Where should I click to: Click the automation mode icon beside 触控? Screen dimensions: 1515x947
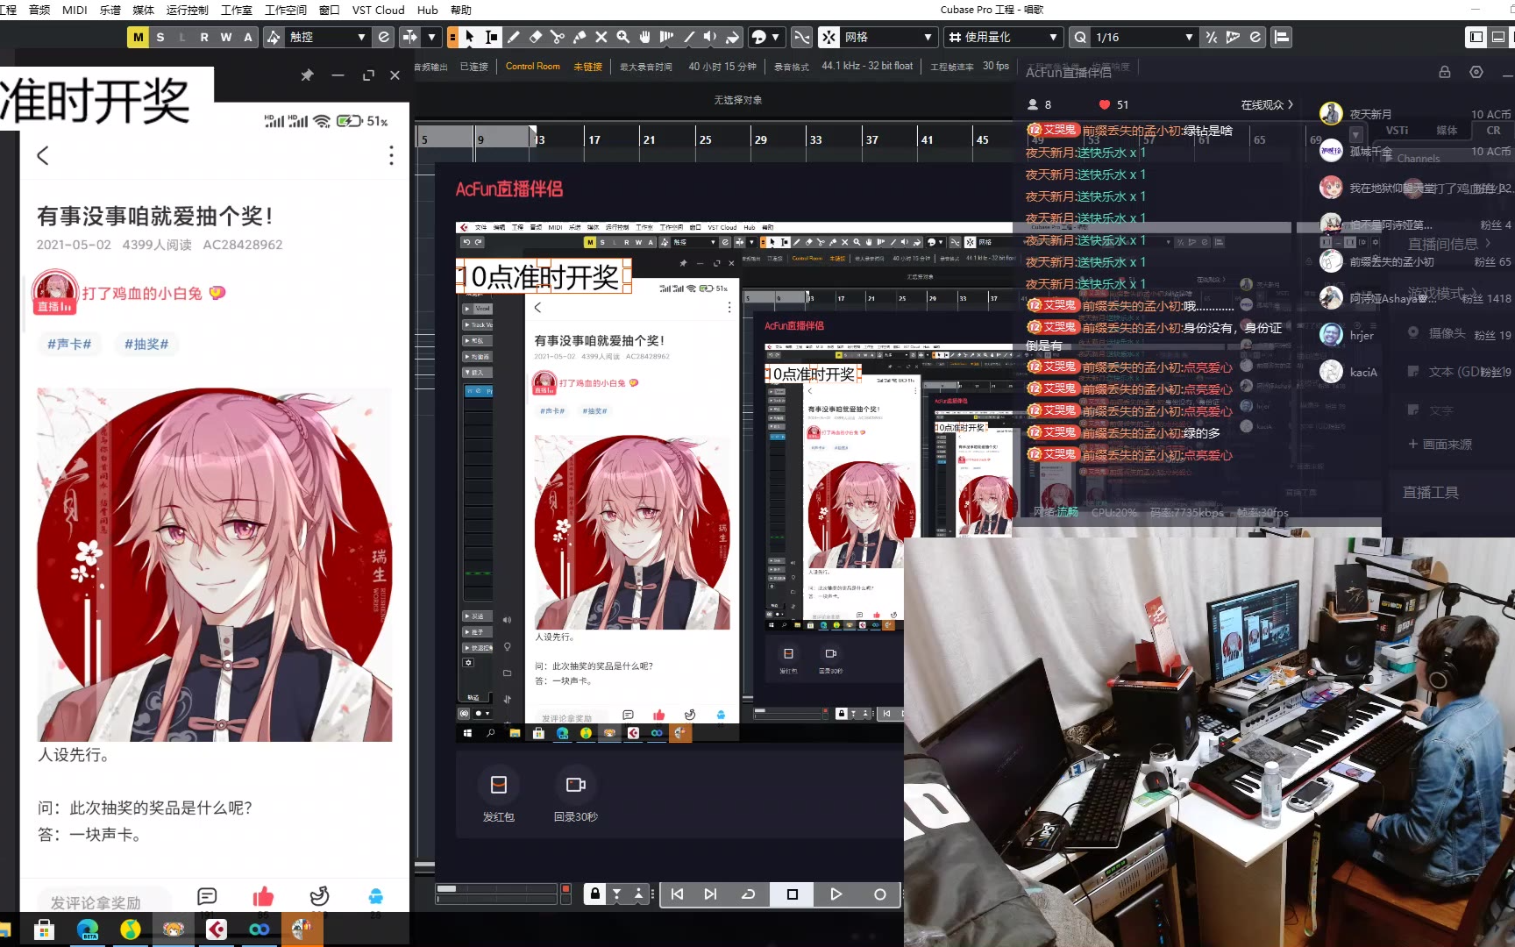(274, 37)
